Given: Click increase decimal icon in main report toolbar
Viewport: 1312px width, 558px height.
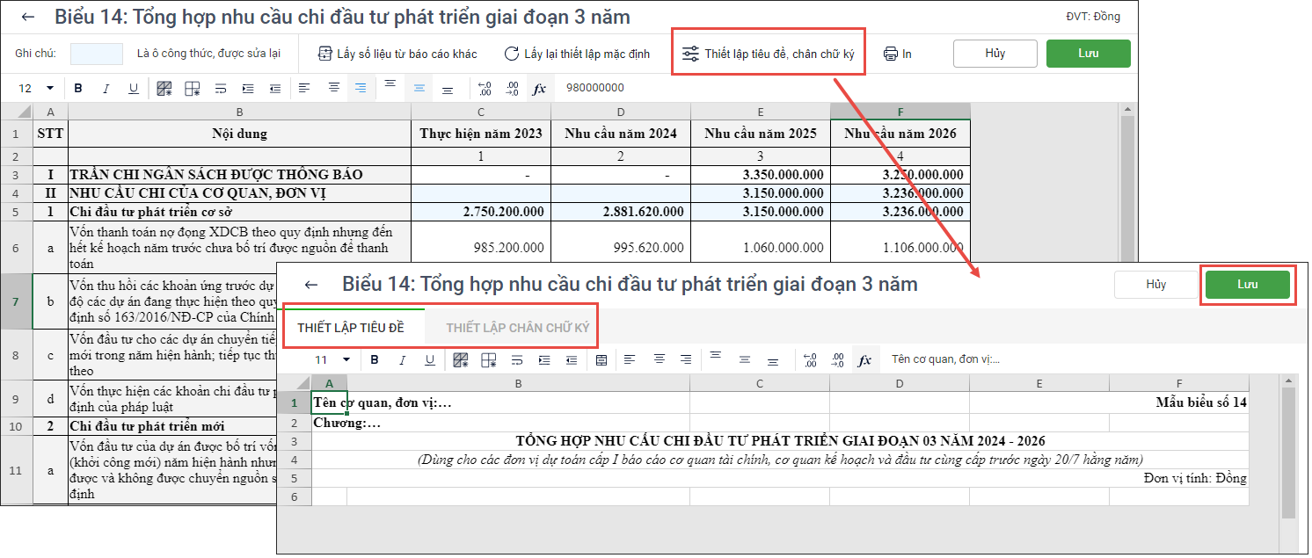Looking at the screenshot, I should (x=485, y=88).
